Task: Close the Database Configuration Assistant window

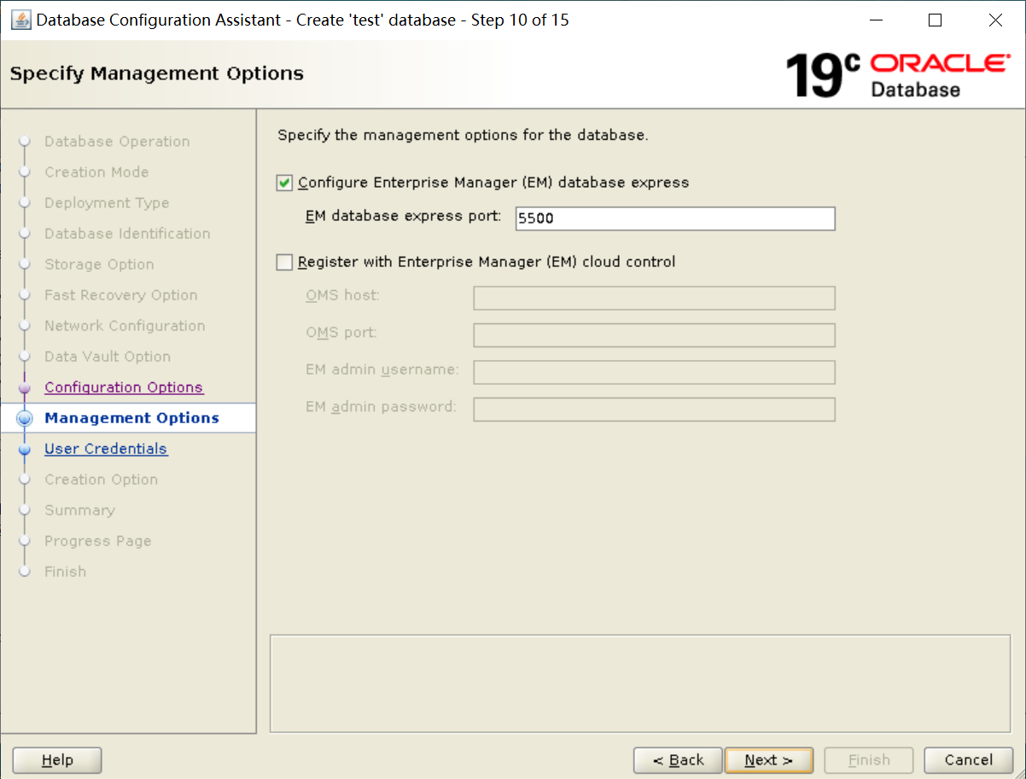Action: (995, 20)
